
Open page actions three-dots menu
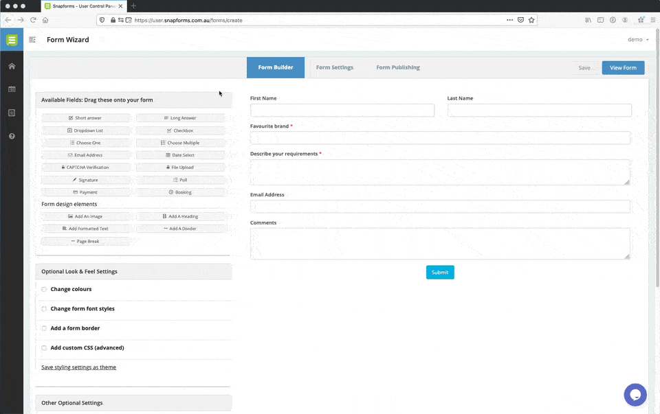(509, 20)
